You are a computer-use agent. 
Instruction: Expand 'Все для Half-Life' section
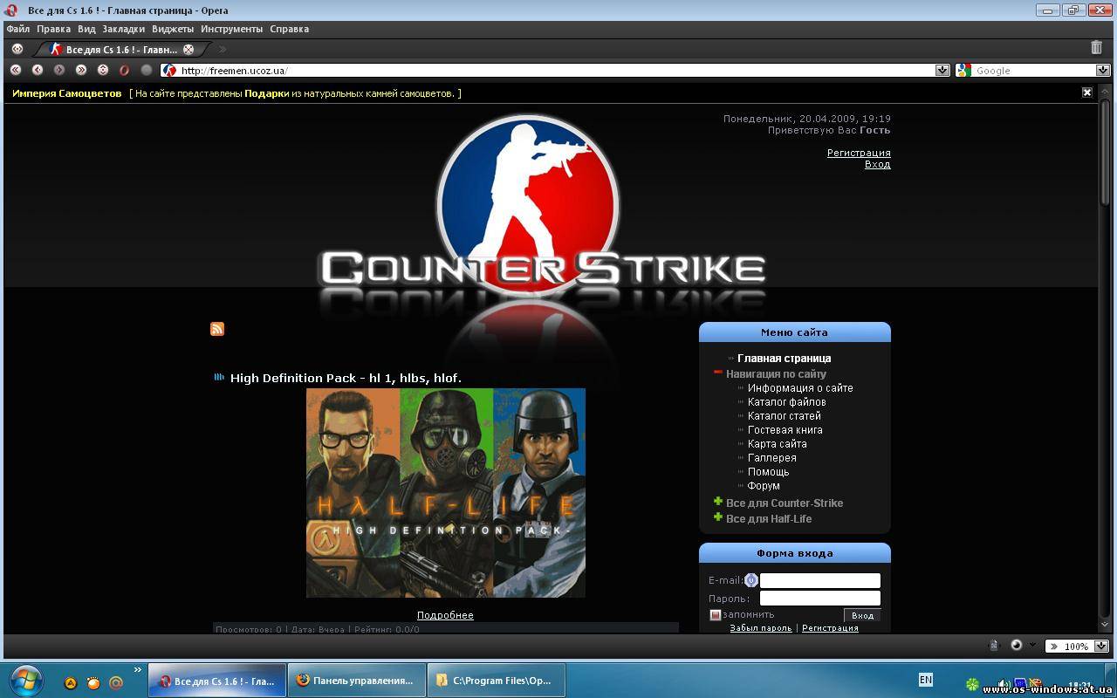718,517
